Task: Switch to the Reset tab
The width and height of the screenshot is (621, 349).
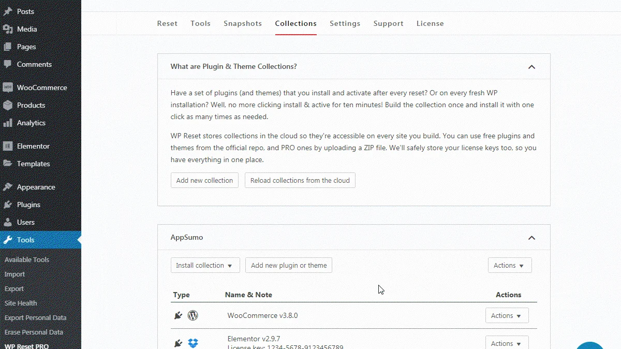Action: click(167, 23)
